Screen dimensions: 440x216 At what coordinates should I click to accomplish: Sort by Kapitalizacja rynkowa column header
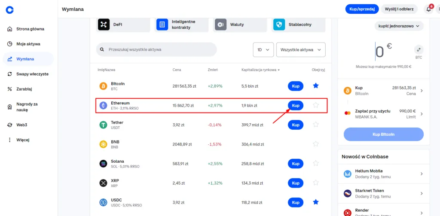click(x=260, y=70)
